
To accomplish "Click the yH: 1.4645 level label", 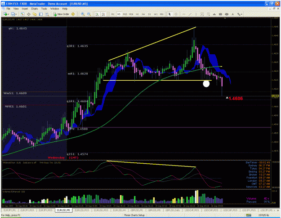I will [x=18, y=28].
